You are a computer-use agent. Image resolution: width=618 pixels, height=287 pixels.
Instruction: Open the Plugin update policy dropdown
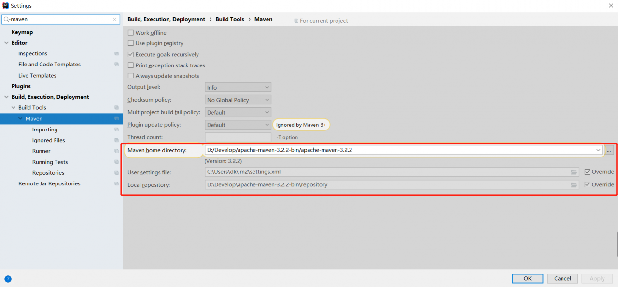(238, 125)
